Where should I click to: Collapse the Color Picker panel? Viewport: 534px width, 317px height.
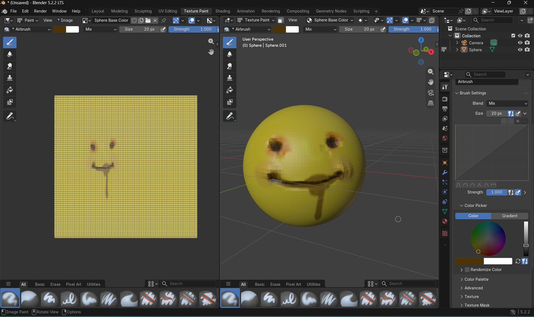click(475, 205)
